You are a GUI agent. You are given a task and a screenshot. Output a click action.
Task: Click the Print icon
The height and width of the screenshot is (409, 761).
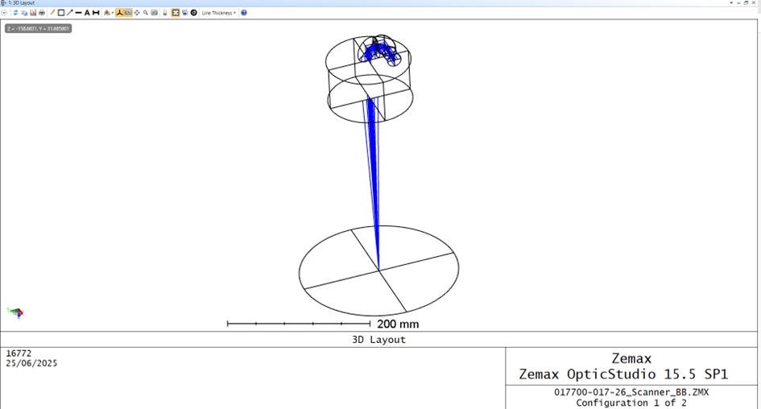42,13
